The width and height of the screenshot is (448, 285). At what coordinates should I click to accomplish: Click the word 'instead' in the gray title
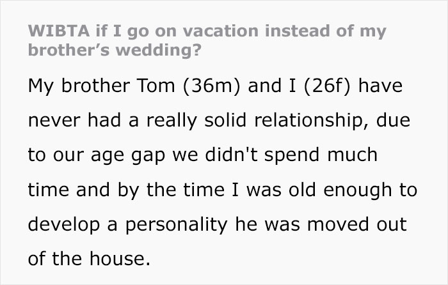[x=298, y=31]
